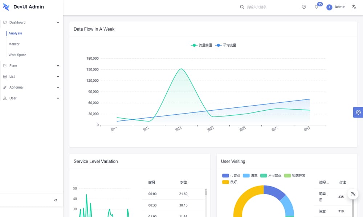Open notifications bell with 15 badge

(317, 7)
